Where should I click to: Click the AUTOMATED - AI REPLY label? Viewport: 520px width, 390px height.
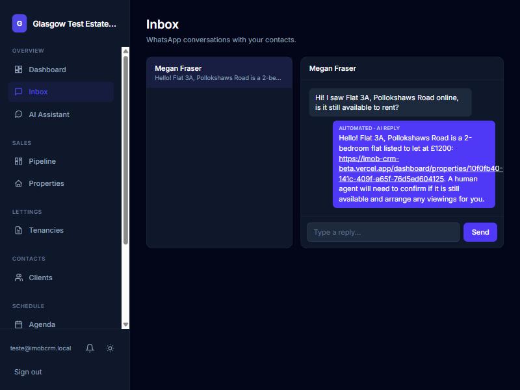pyautogui.click(x=369, y=128)
